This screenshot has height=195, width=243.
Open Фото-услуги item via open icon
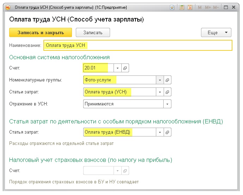[168, 80]
